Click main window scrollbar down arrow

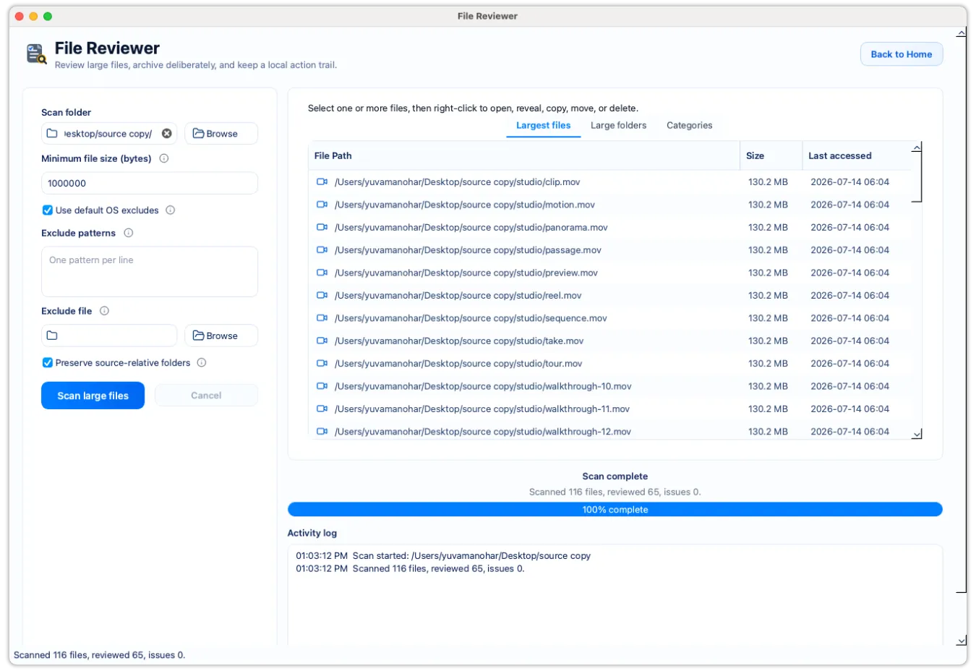tap(962, 641)
